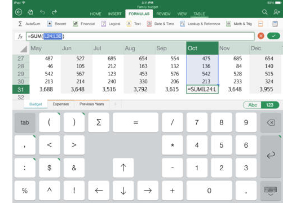Confirm formula with green checkmark
This screenshot has height=203, width=296.
[273, 36]
